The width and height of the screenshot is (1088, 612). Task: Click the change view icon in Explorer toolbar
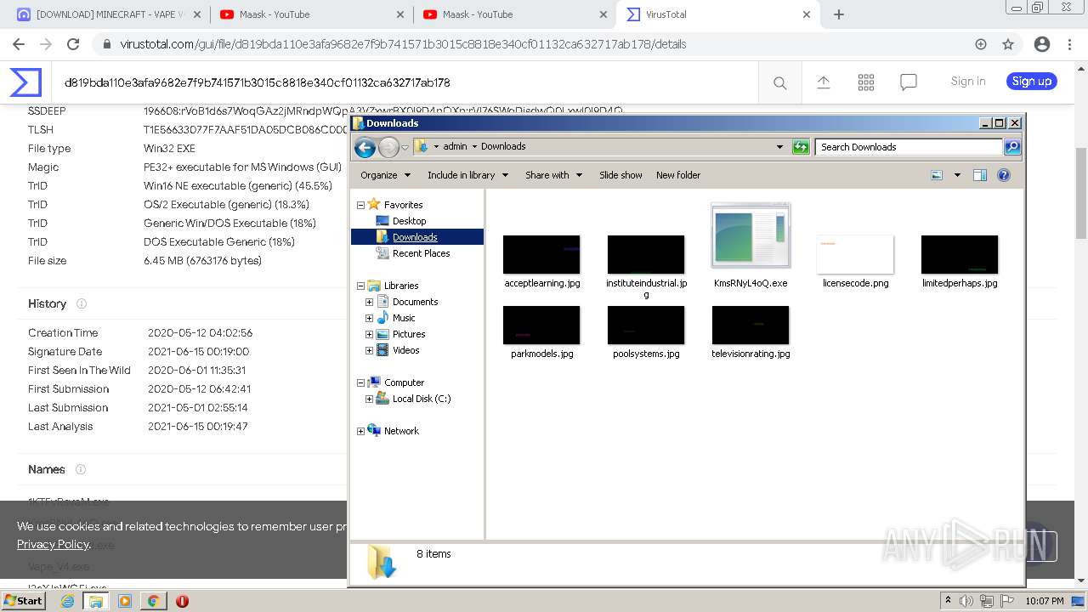coord(937,175)
